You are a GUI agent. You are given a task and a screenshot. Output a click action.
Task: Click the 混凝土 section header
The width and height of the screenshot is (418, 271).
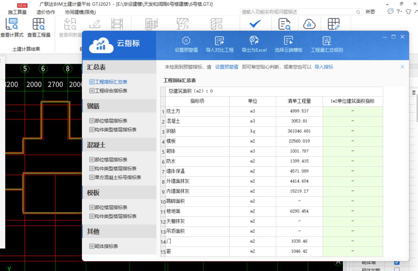(119, 145)
